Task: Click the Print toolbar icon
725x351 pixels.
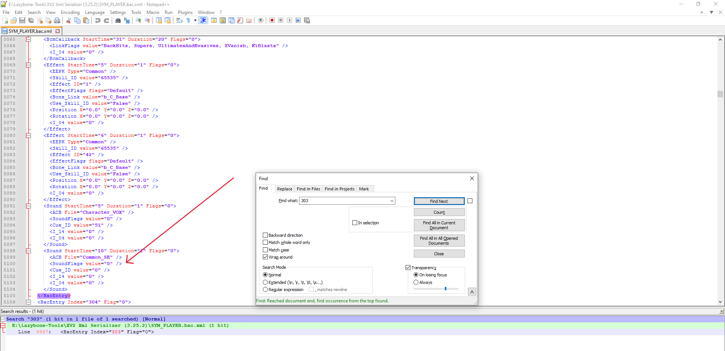Action: point(57,20)
